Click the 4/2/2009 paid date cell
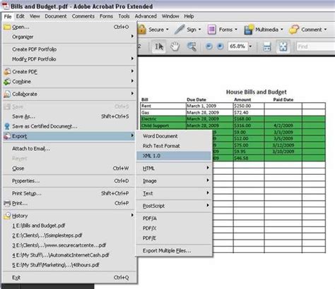Image resolution: width=335 pixels, height=289 pixels. click(x=283, y=125)
